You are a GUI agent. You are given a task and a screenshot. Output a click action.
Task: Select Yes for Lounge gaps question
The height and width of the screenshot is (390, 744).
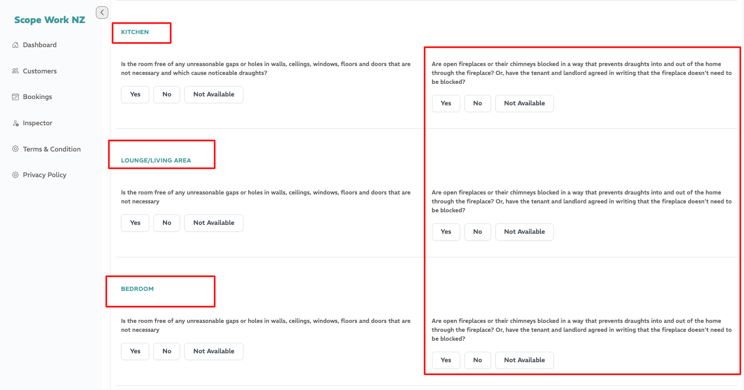[135, 223]
